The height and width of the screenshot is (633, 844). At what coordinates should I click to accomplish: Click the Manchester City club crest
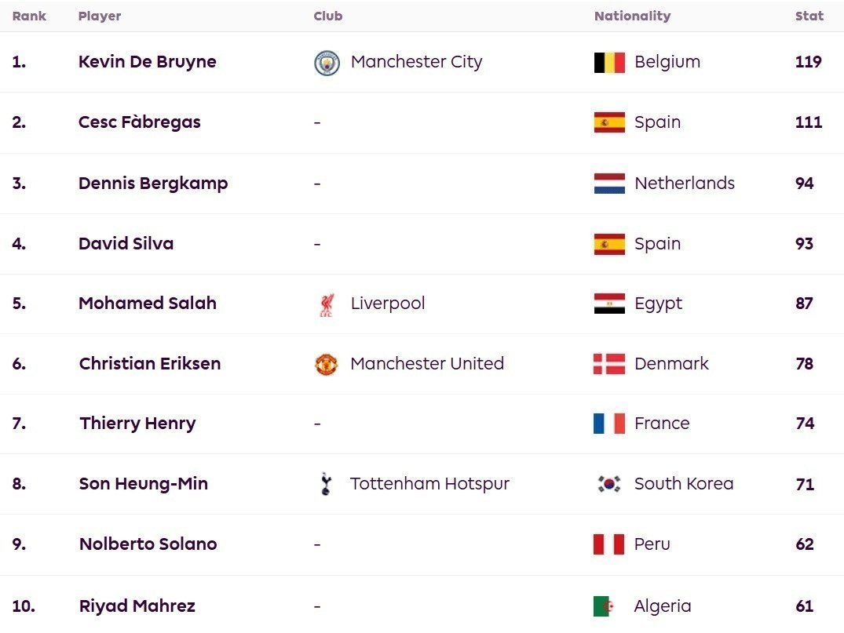coord(327,63)
